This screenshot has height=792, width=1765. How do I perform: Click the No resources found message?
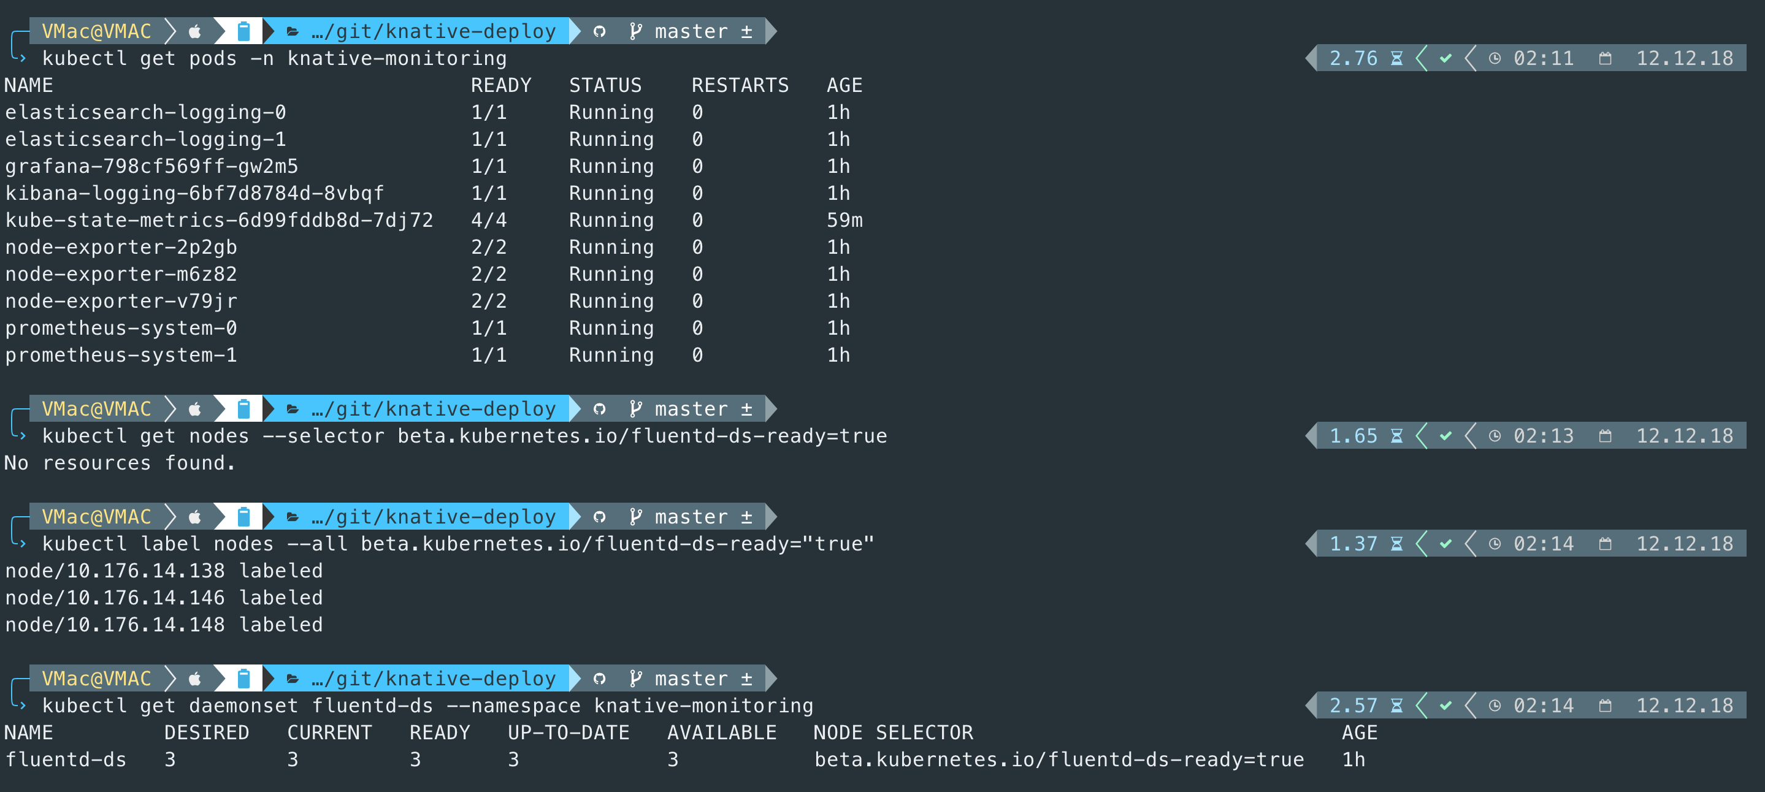(x=120, y=463)
